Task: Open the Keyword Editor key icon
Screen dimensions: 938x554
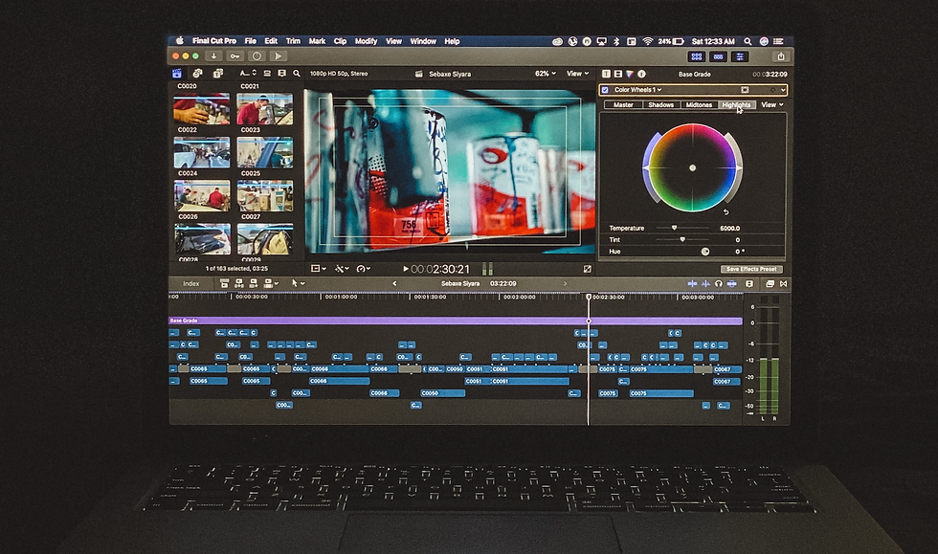Action: coord(235,55)
